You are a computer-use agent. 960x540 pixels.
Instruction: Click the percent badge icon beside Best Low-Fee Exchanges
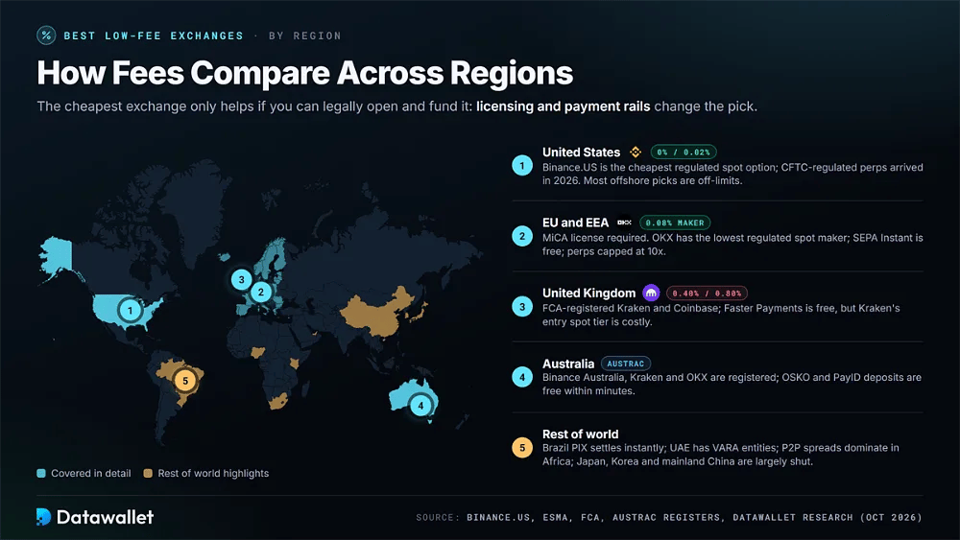(x=46, y=35)
